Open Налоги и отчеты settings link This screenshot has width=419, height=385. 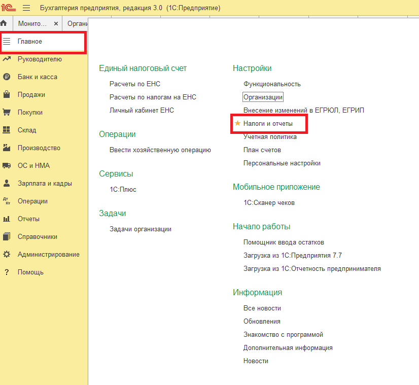pos(267,123)
